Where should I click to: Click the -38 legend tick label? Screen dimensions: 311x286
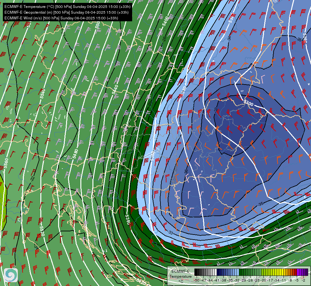click(224, 280)
